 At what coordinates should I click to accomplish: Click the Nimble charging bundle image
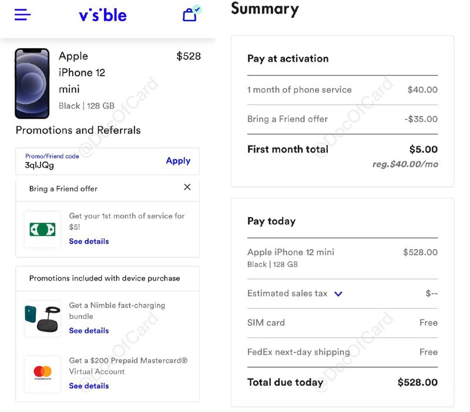[x=42, y=319]
